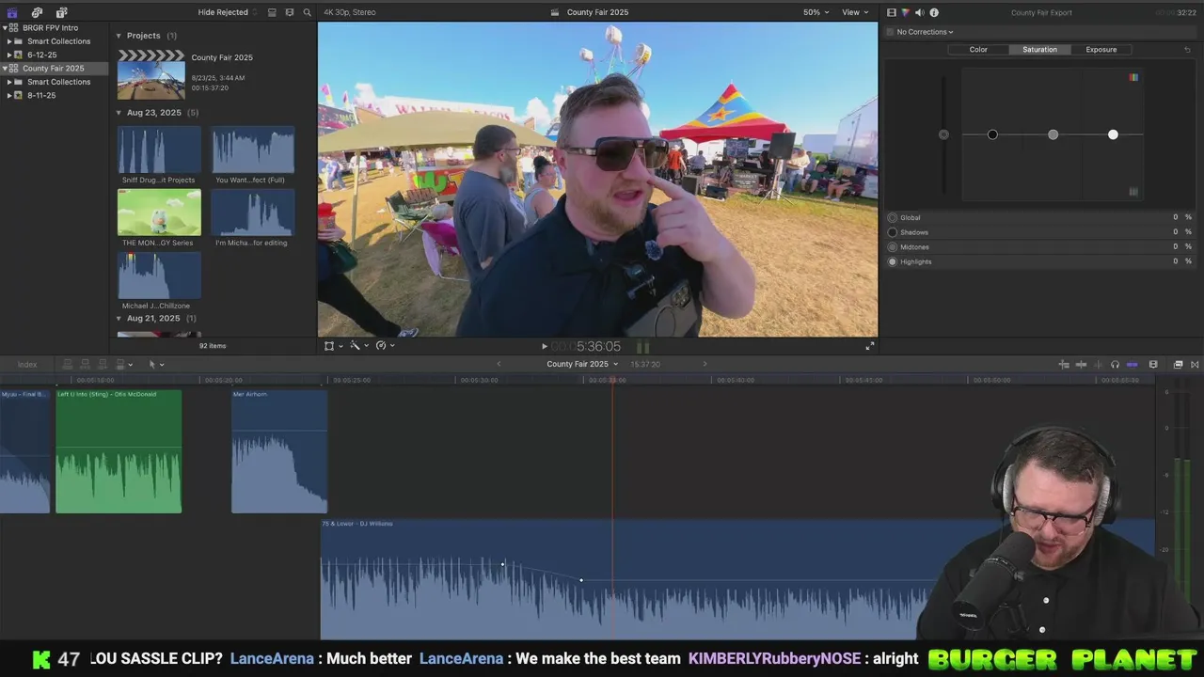Select County Fair 2025 project thumbnail

coord(150,75)
